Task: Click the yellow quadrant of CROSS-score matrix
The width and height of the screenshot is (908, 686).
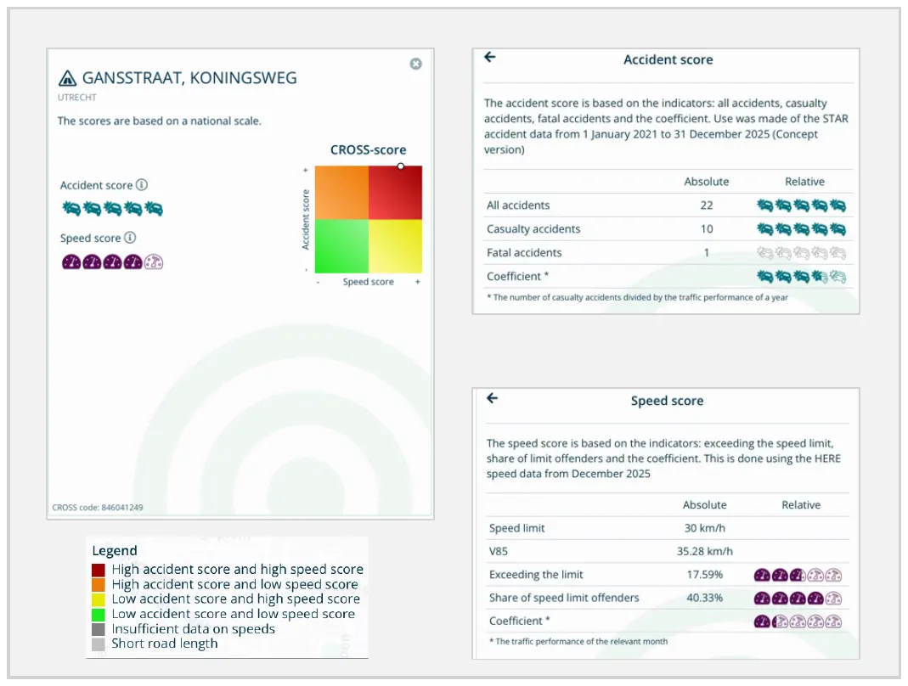Action: (396, 246)
